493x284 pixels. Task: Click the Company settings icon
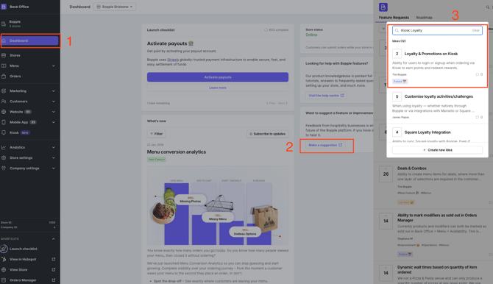click(x=4, y=168)
